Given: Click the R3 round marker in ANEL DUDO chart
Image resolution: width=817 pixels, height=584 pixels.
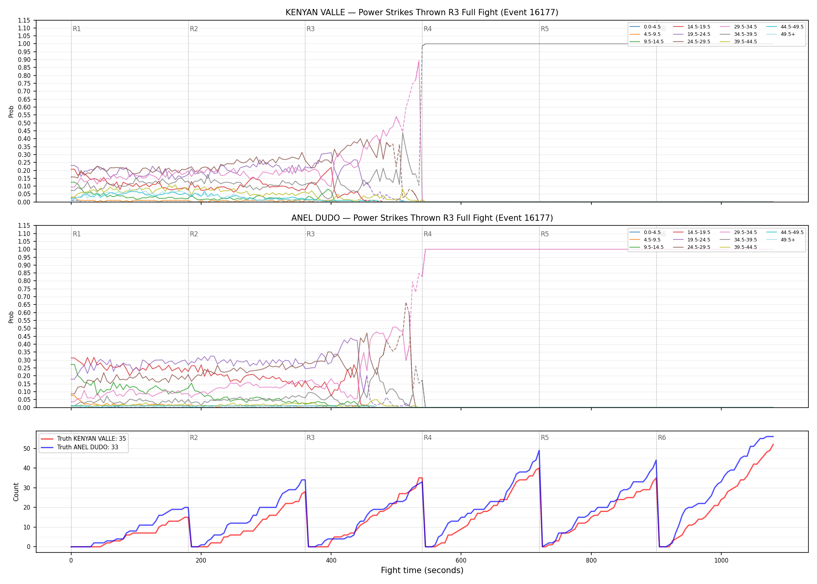Looking at the screenshot, I should 310,234.
